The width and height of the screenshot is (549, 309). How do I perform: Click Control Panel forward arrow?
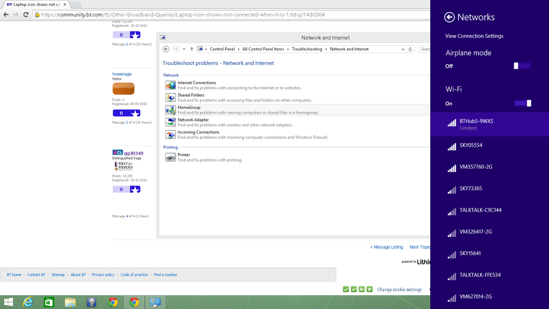point(176,49)
